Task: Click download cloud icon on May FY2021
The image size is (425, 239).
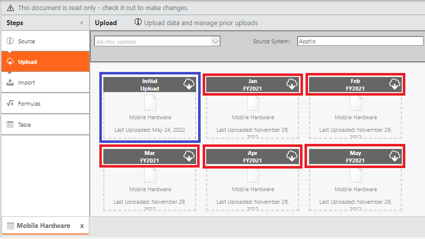Action: tap(395, 156)
